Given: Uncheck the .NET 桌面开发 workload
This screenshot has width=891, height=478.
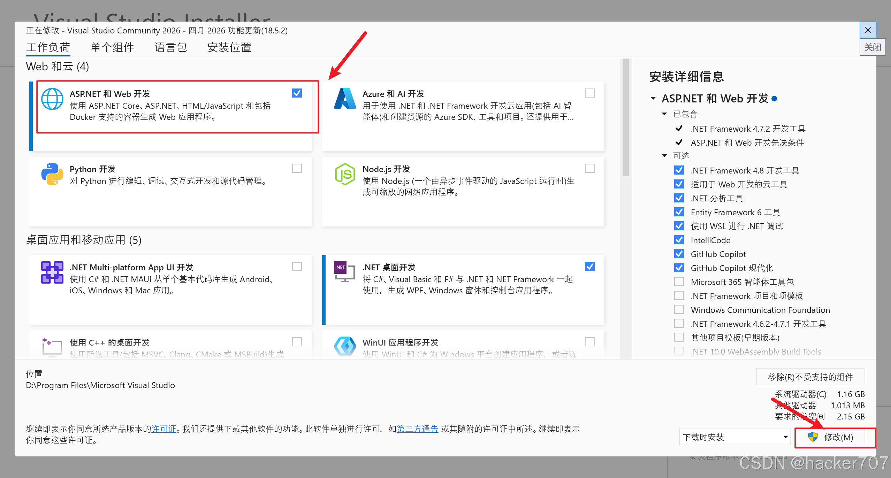Looking at the screenshot, I should [x=590, y=267].
